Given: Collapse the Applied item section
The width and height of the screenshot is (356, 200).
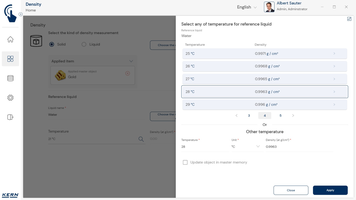Looking at the screenshot, I should (x=131, y=61).
